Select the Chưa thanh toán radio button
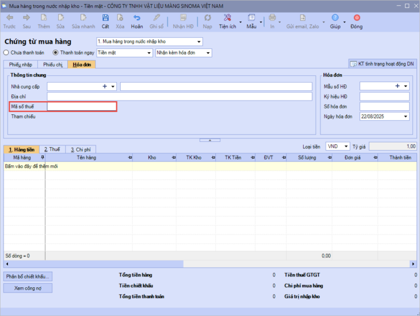This screenshot has width=420, height=316. coord(7,53)
